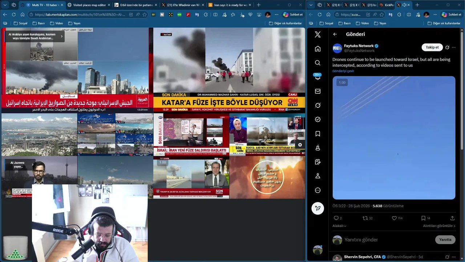Image resolution: width=465 pixels, height=262 pixels.
Task: Open bookmarks in X sidebar
Action: 318,134
